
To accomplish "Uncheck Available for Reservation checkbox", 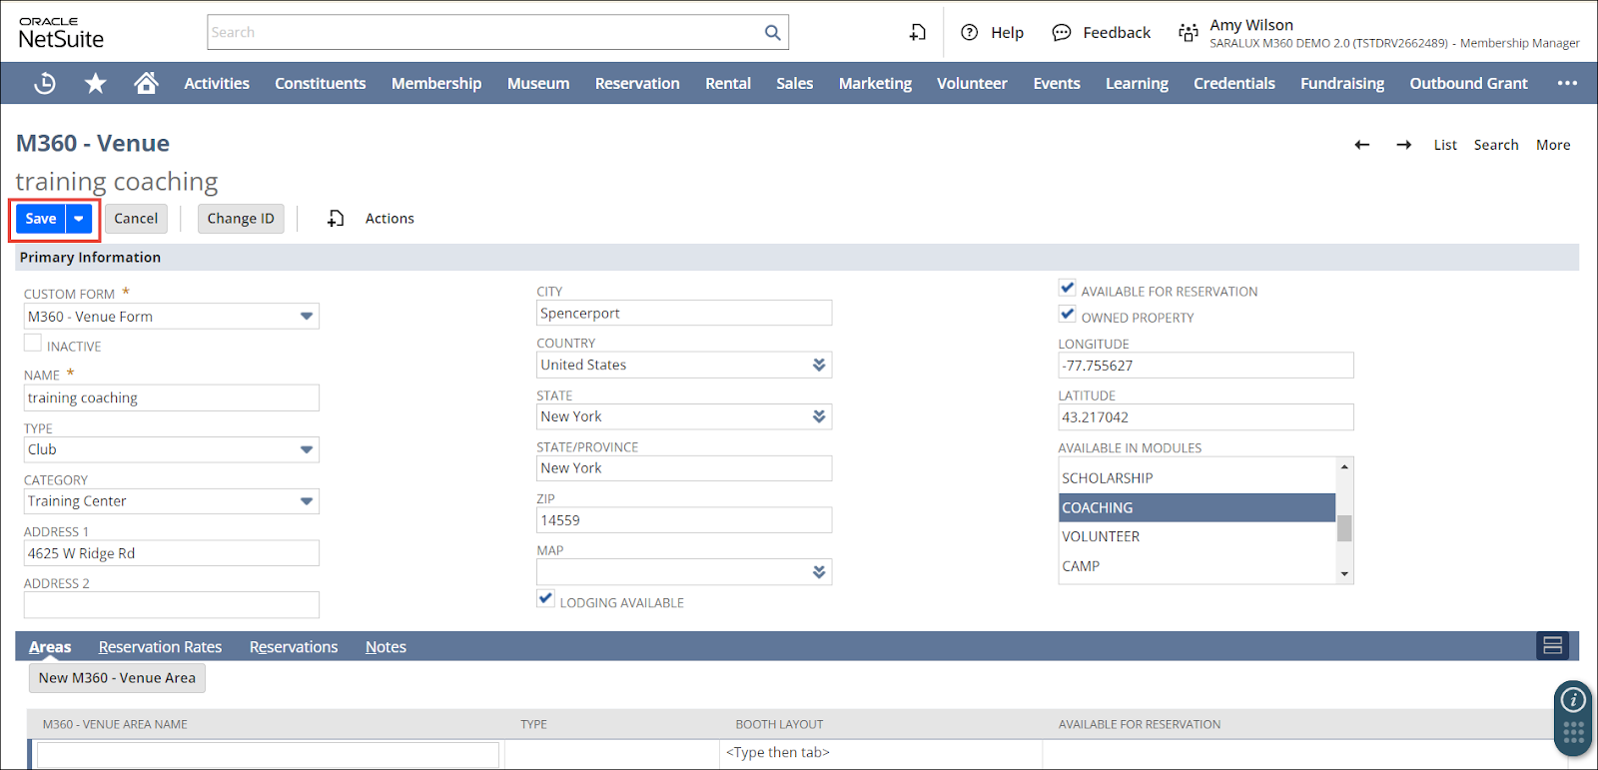I will (x=1068, y=289).
